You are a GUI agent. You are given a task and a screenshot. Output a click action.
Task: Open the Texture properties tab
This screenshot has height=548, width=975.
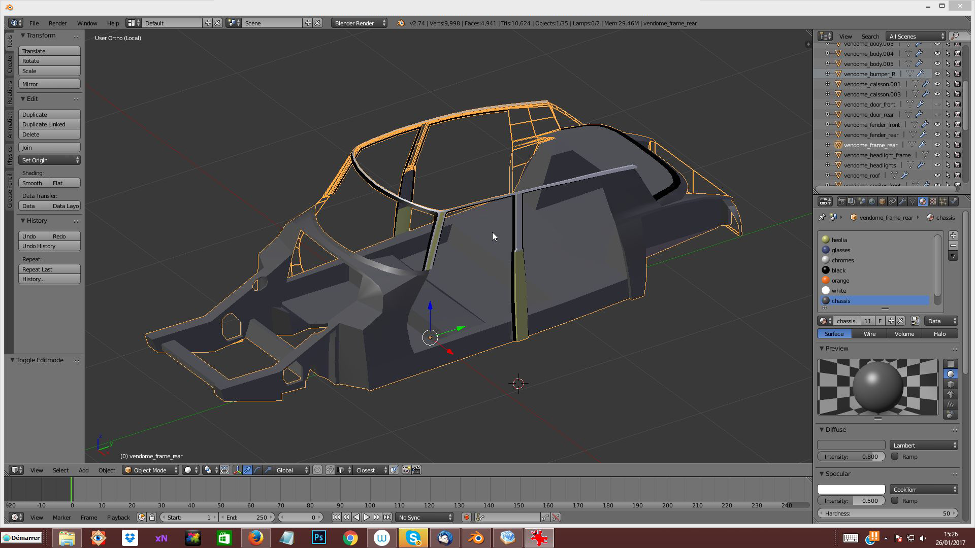[933, 201]
